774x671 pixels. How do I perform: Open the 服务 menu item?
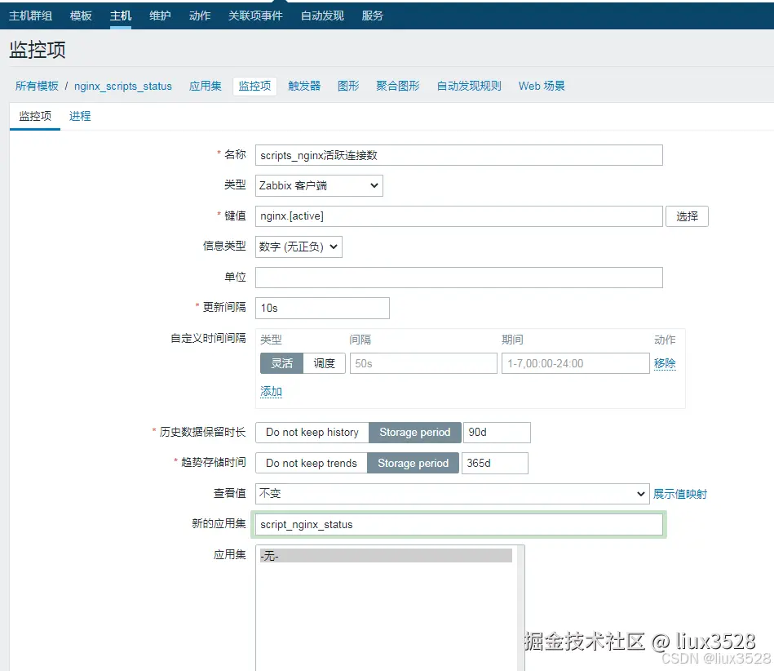[x=372, y=16]
